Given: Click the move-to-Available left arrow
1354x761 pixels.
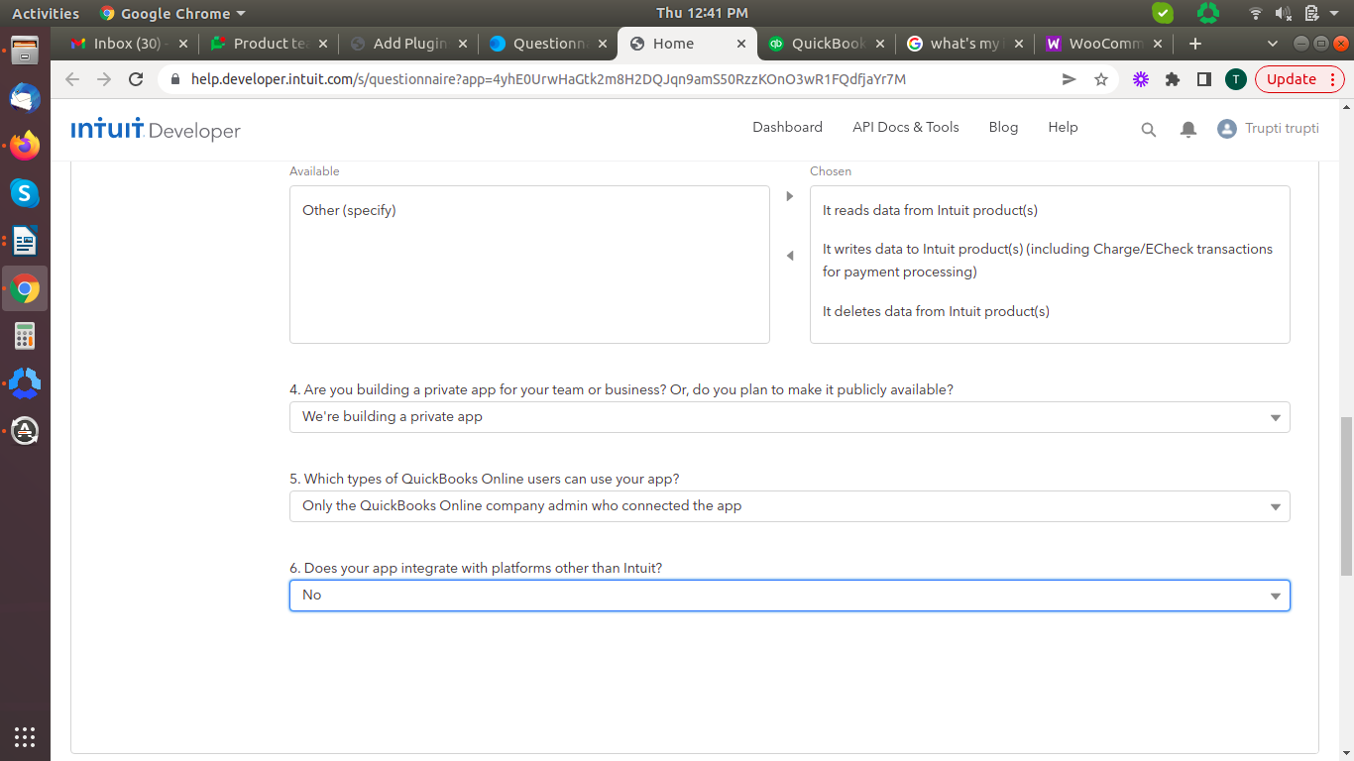Looking at the screenshot, I should click(x=790, y=256).
